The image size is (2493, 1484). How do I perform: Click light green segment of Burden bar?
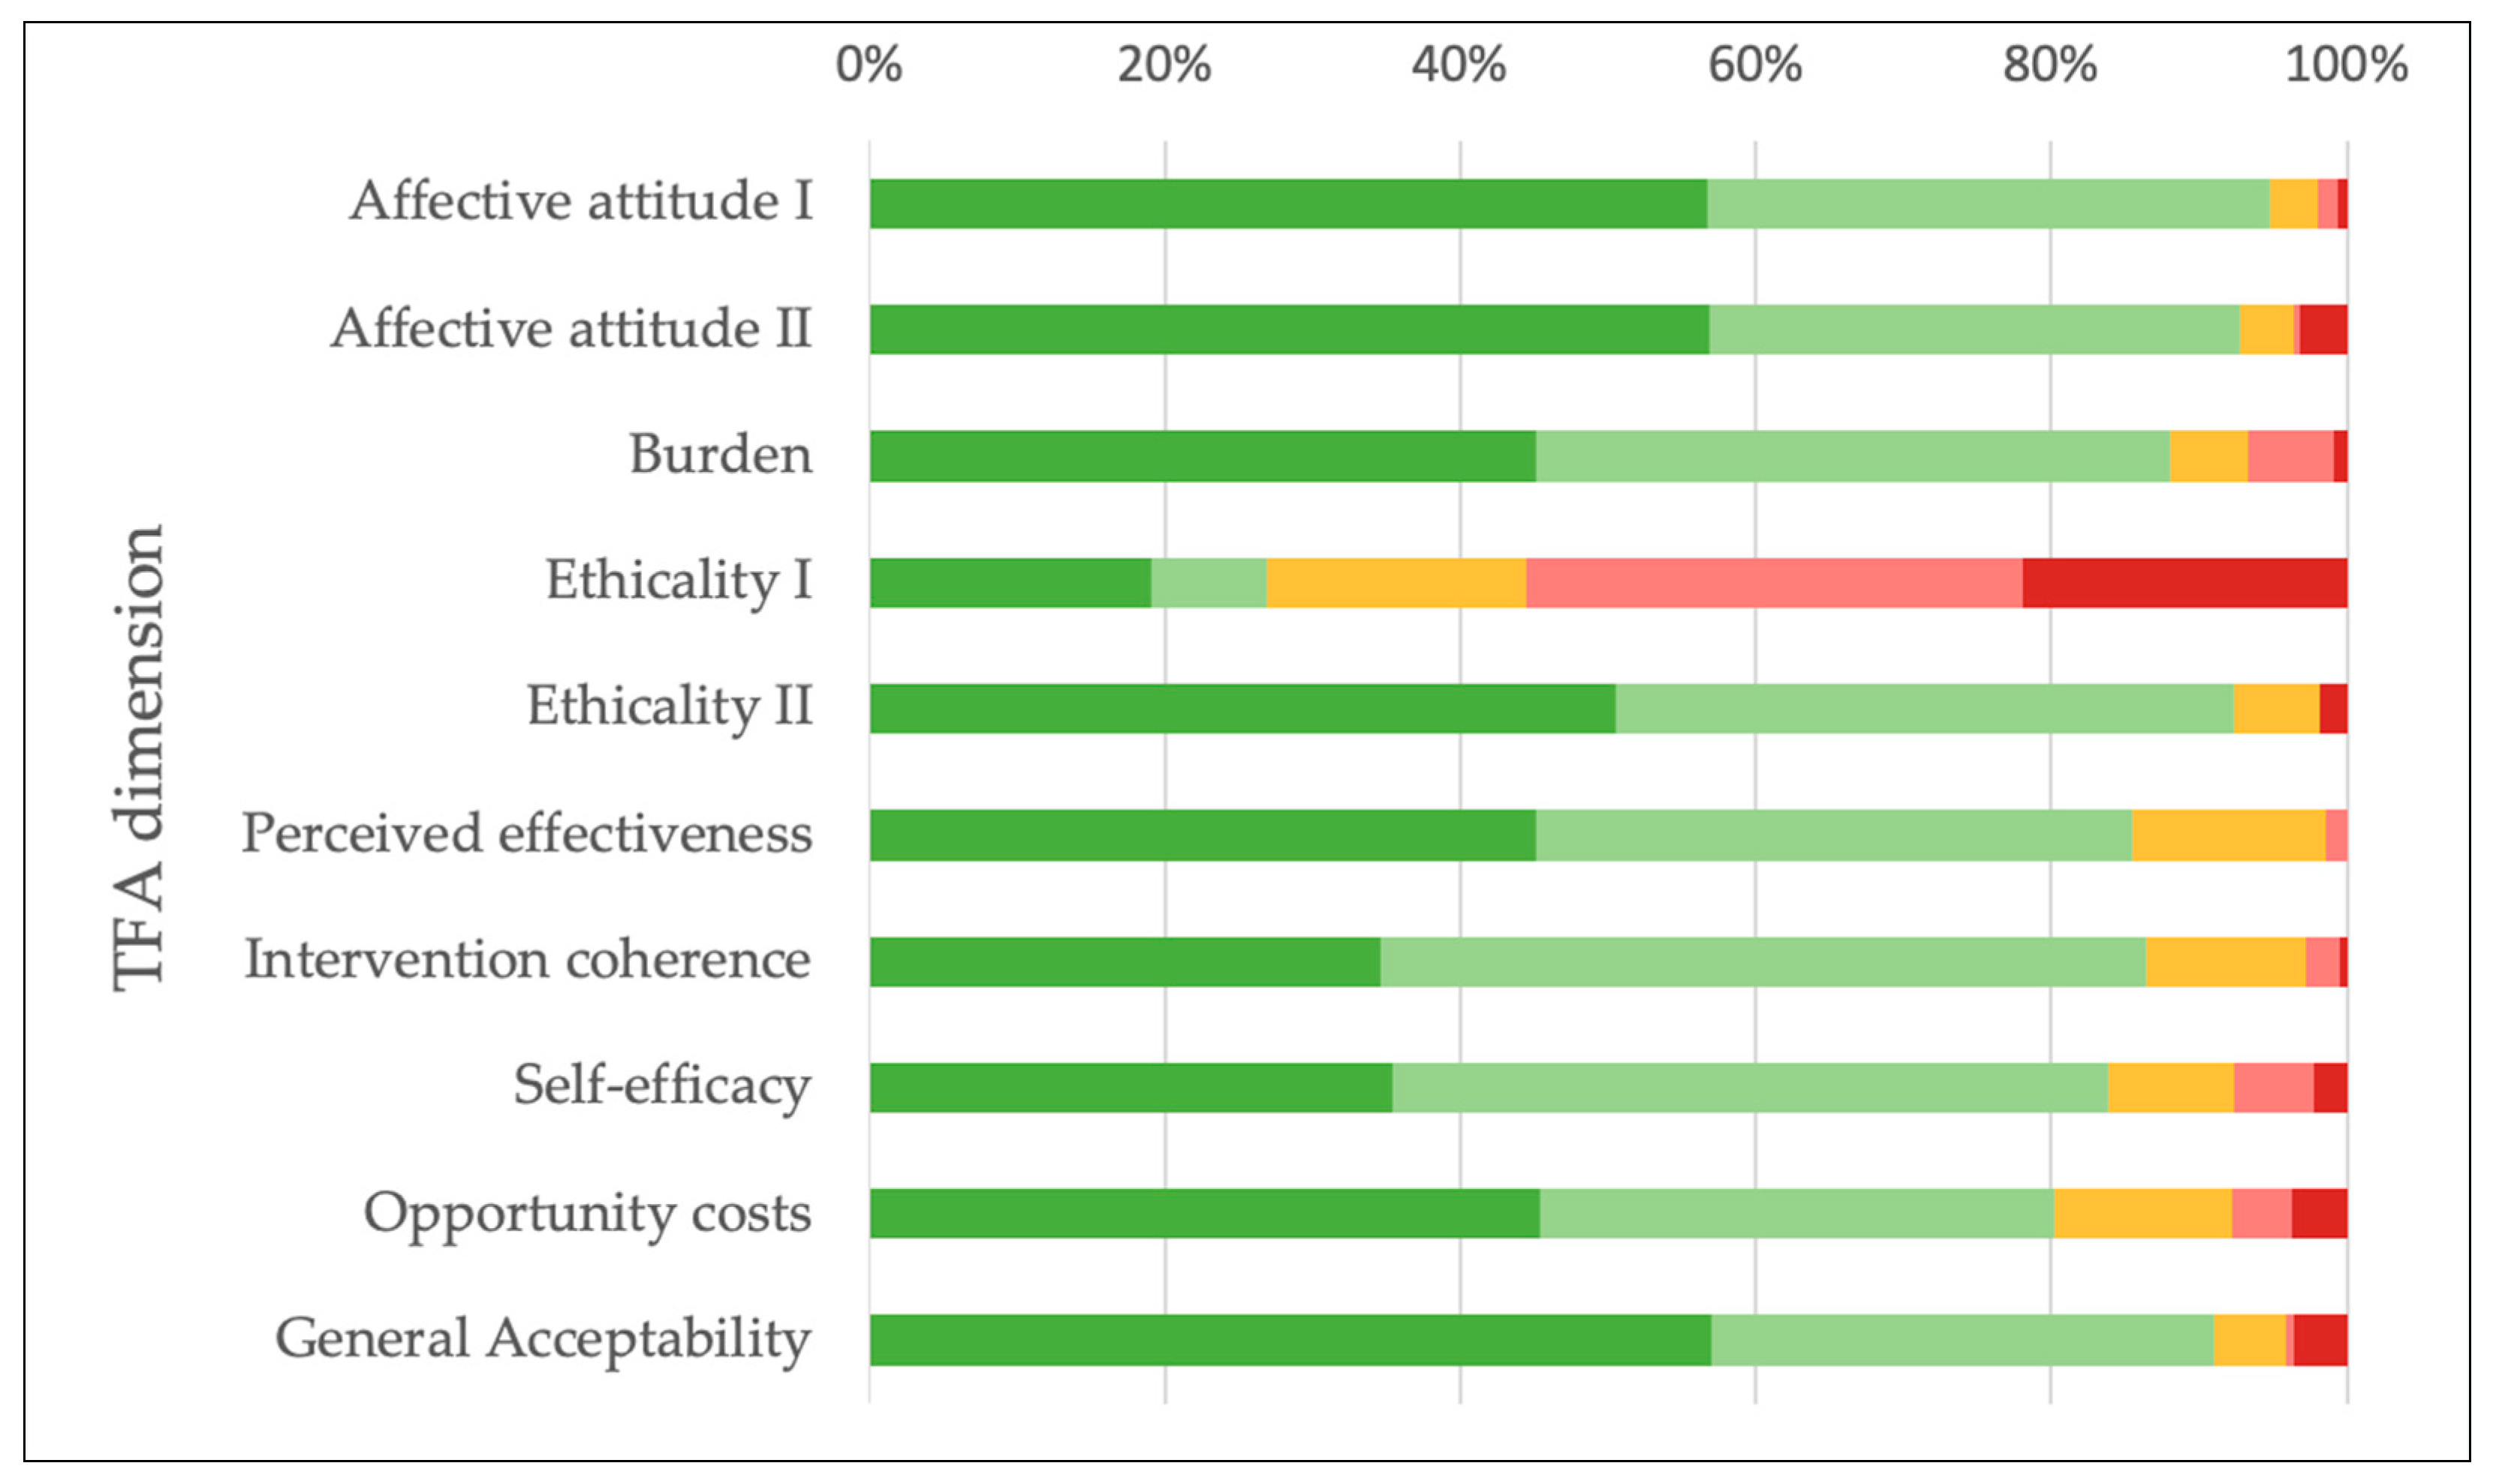click(1852, 456)
